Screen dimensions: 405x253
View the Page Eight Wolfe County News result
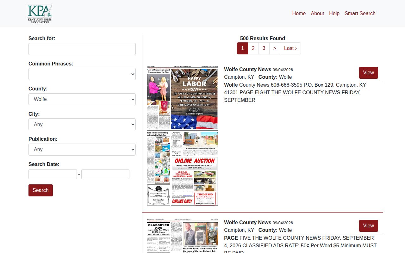(368, 73)
